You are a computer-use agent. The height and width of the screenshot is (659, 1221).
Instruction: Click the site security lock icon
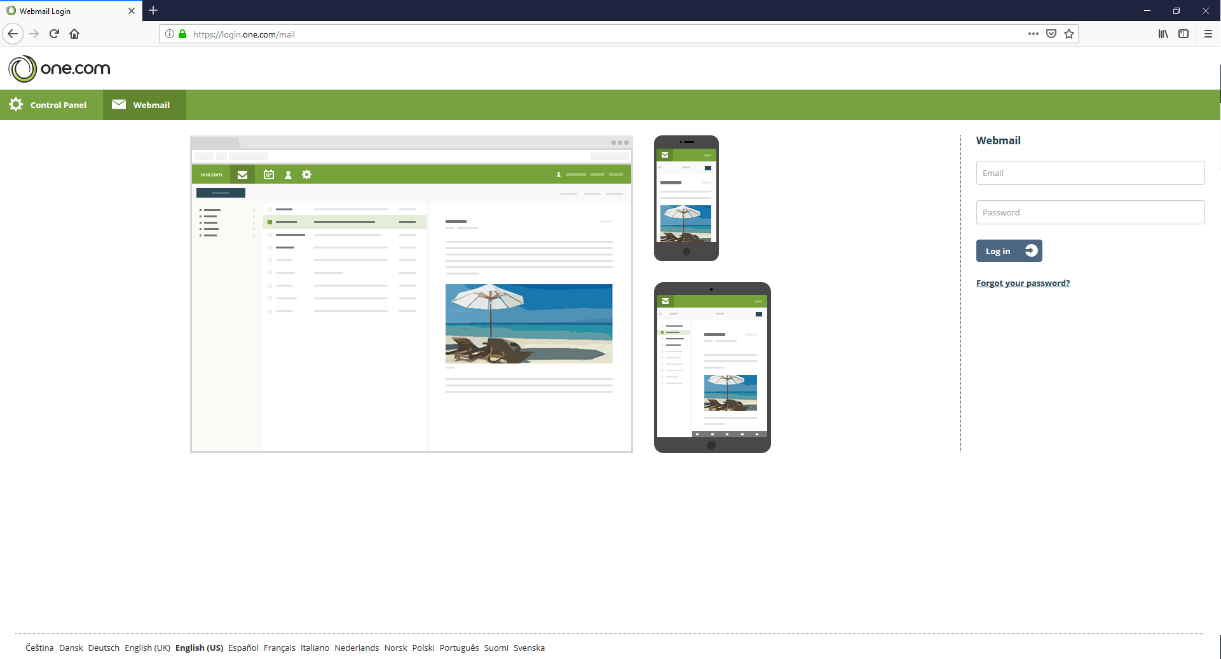(182, 34)
